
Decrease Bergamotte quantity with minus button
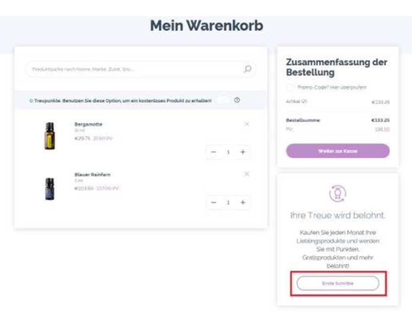point(214,152)
